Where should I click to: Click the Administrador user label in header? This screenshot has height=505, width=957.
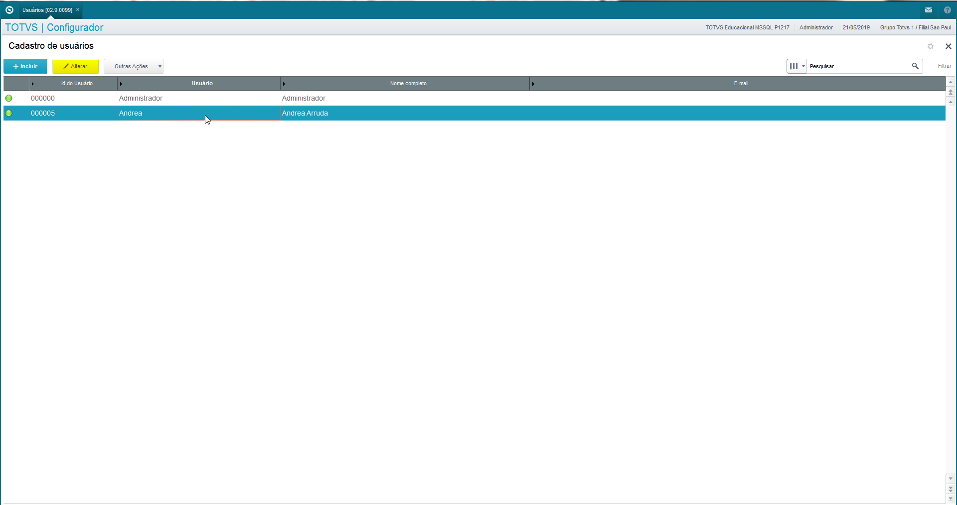click(x=816, y=27)
